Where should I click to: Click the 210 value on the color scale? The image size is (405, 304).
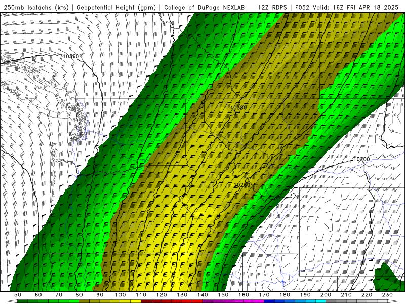(346, 295)
